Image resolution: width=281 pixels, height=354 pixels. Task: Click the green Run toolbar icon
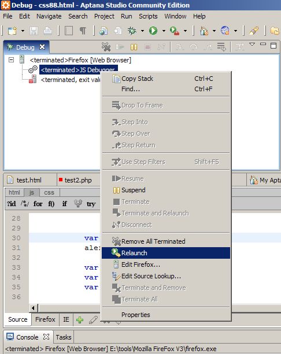153,31
